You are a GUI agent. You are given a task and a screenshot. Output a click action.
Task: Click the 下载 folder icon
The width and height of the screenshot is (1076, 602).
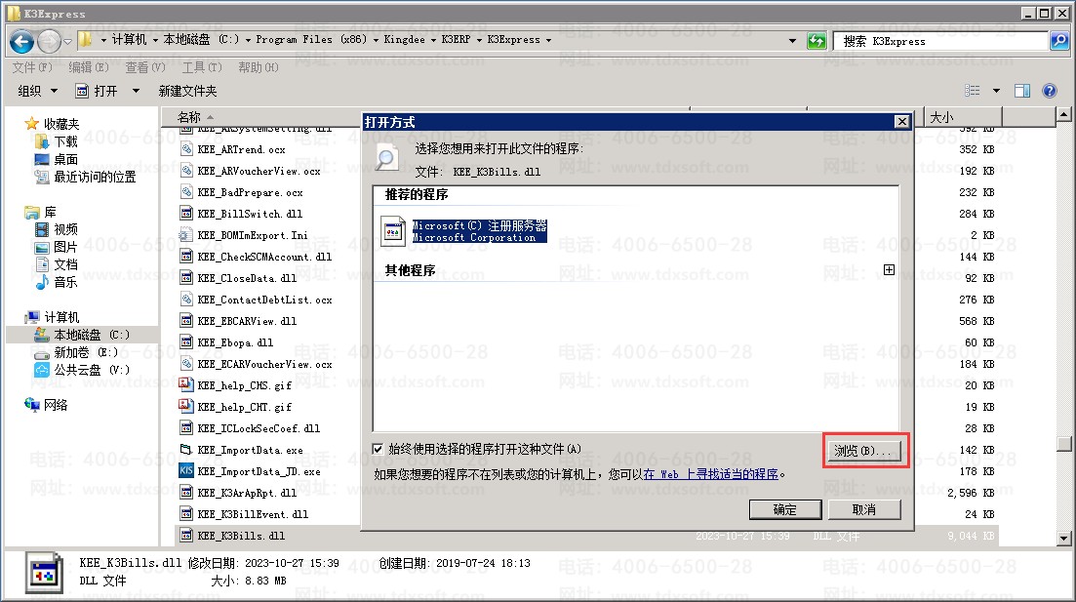(x=43, y=141)
